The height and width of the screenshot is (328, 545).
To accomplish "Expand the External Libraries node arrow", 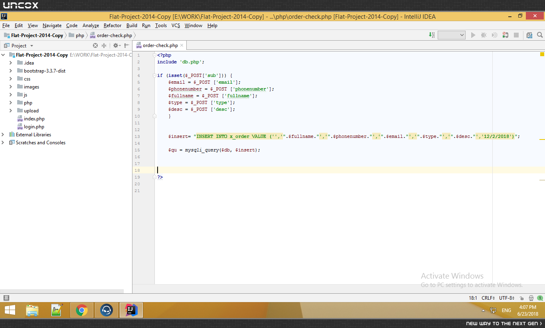I will point(3,135).
